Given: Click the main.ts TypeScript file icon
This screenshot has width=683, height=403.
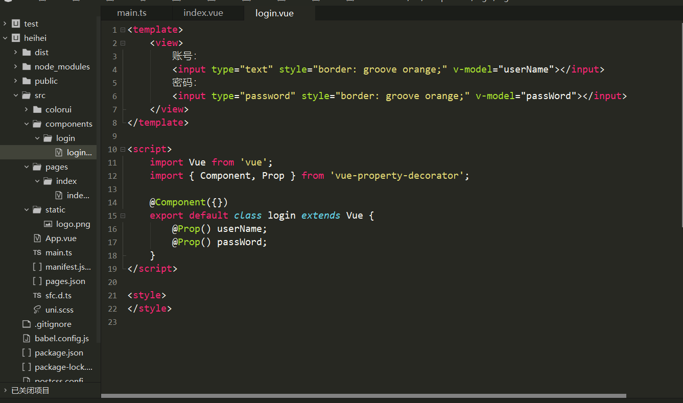Looking at the screenshot, I should click(37, 253).
